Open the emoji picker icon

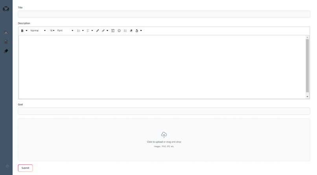[x=119, y=31]
